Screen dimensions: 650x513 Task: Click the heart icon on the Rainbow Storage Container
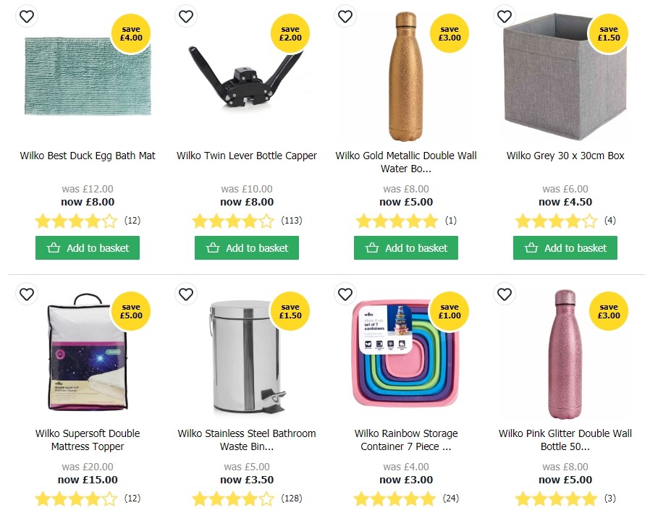tap(345, 294)
